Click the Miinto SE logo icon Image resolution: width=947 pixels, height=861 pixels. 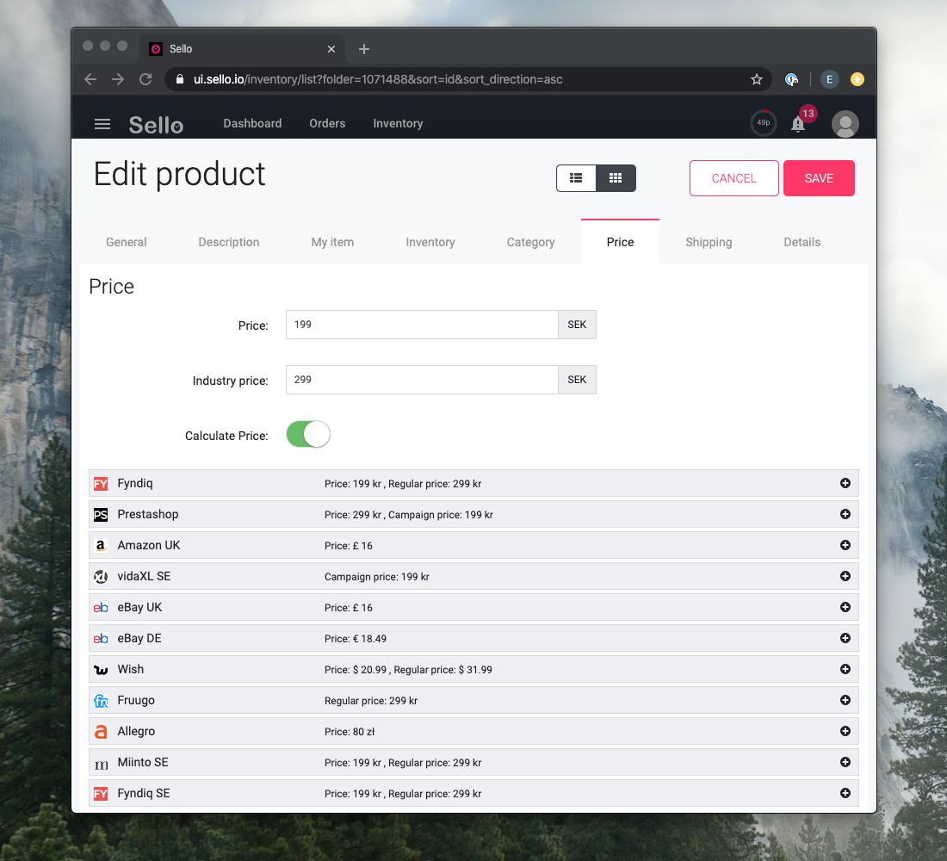pos(101,765)
